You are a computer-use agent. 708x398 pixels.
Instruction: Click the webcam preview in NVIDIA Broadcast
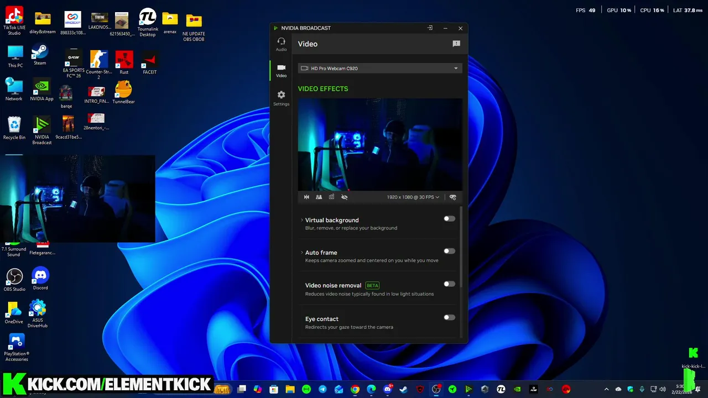click(380, 145)
